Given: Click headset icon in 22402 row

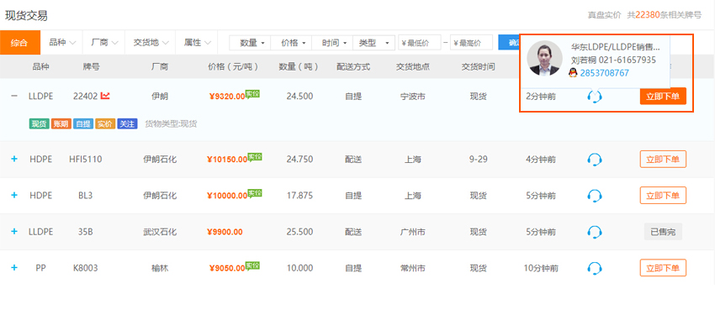Looking at the screenshot, I should click(x=594, y=97).
